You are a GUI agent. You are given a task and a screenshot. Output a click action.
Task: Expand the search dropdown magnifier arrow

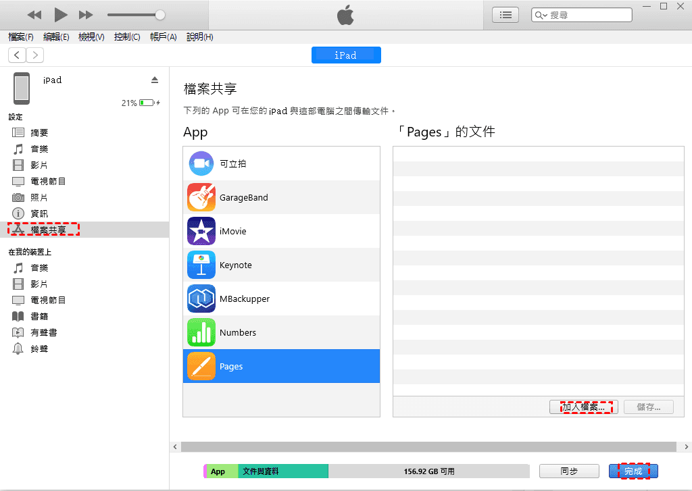(x=541, y=15)
